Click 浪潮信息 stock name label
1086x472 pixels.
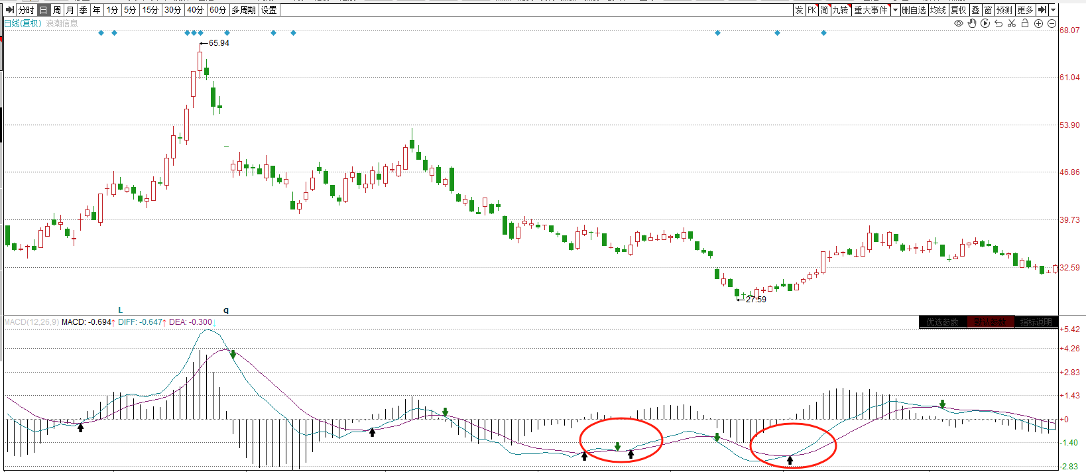pos(62,23)
